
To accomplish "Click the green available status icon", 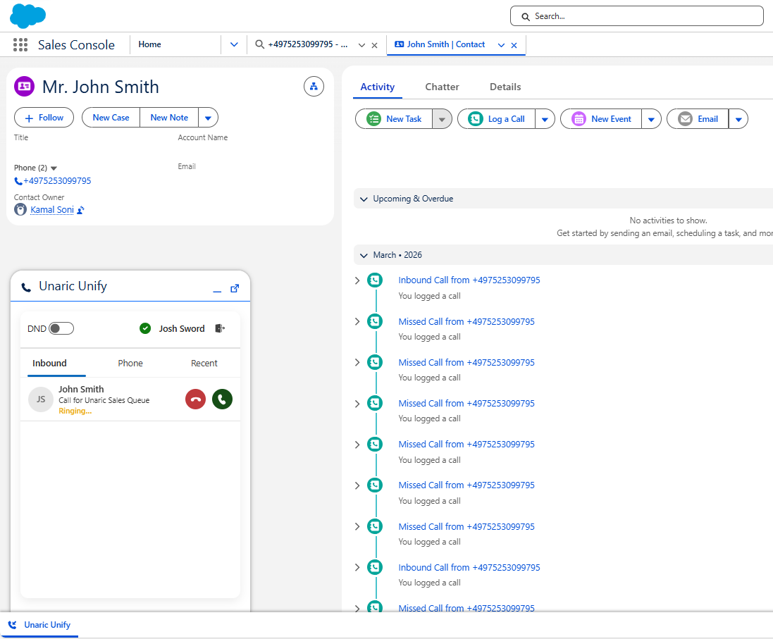I will click(145, 328).
